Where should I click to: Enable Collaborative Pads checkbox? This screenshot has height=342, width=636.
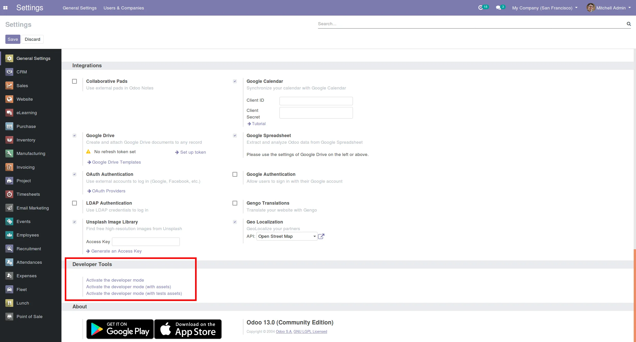pyautogui.click(x=74, y=81)
